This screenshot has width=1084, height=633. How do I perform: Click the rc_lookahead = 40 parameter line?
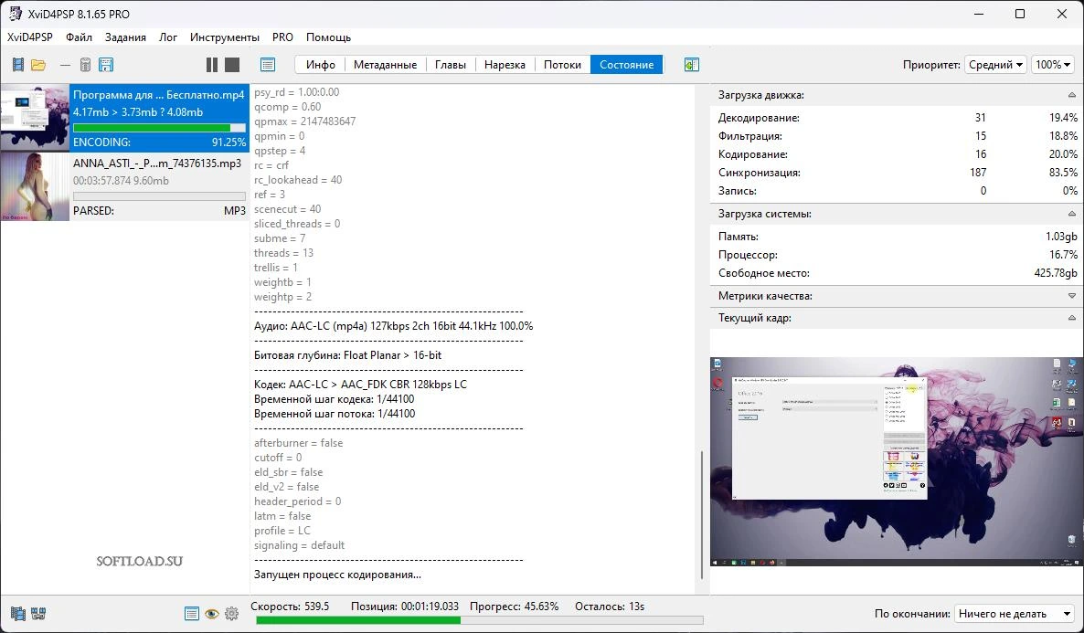click(298, 180)
